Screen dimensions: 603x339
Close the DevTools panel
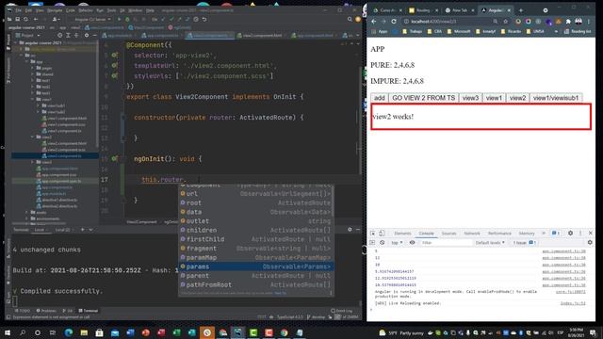pos(591,233)
